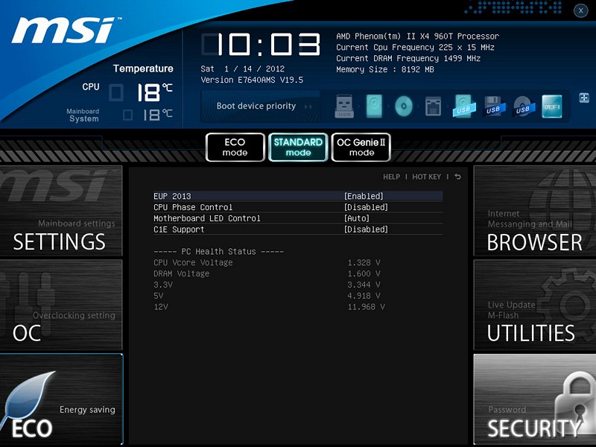Change C1E Support [Disabled] value

(x=366, y=229)
